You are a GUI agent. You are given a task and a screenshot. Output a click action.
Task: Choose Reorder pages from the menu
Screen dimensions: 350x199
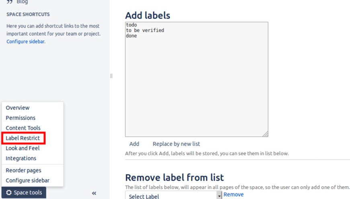click(23, 170)
